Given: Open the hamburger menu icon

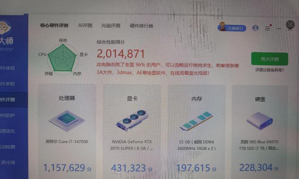Looking at the screenshot, I should click(x=268, y=28).
